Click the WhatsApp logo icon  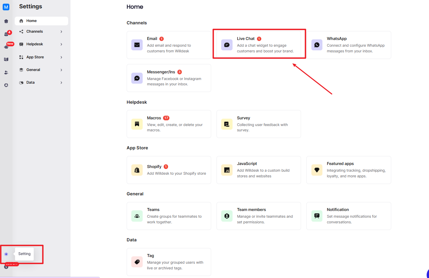click(317, 45)
